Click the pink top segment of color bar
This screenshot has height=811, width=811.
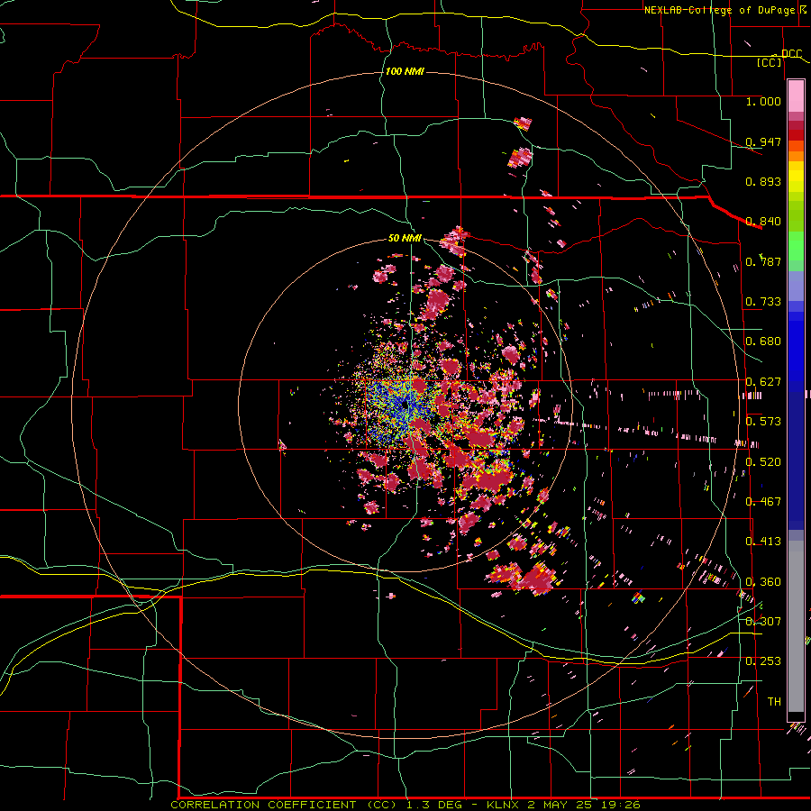coord(796,96)
